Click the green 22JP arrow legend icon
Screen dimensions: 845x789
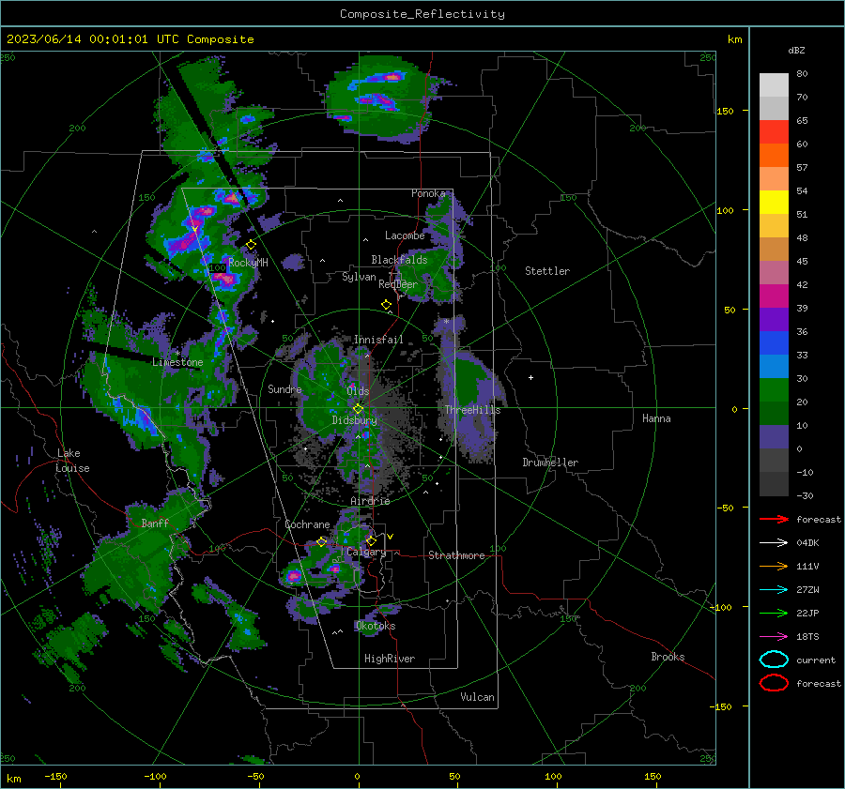tap(774, 613)
